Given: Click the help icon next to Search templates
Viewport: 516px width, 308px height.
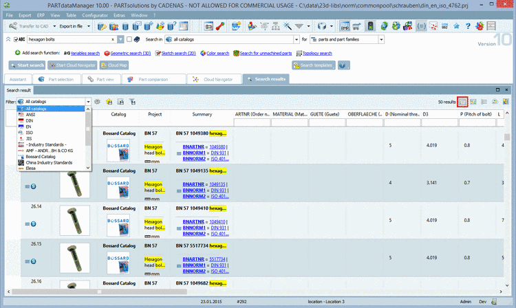Looking at the screenshot, I should [x=343, y=65].
